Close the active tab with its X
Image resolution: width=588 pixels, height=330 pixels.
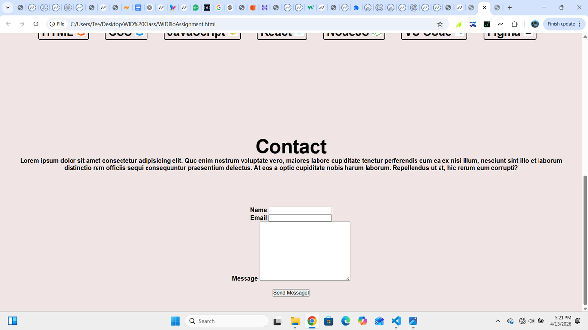click(484, 8)
